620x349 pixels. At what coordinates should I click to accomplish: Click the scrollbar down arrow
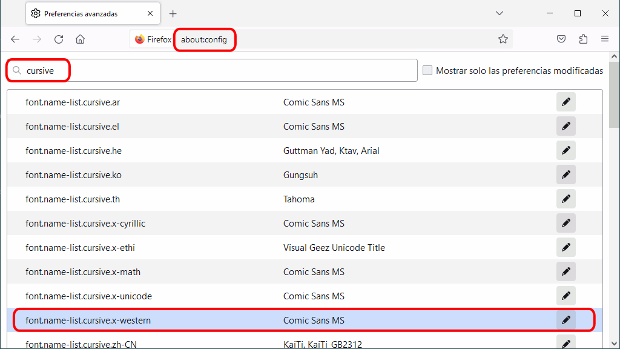coord(614,344)
